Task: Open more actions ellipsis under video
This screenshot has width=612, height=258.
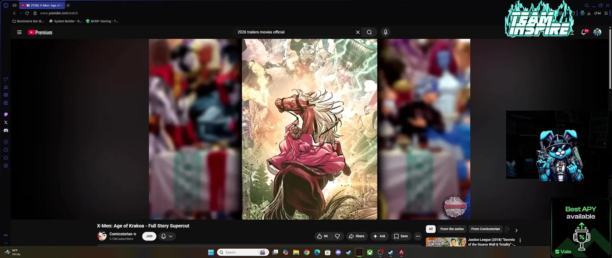Action: click(418, 236)
